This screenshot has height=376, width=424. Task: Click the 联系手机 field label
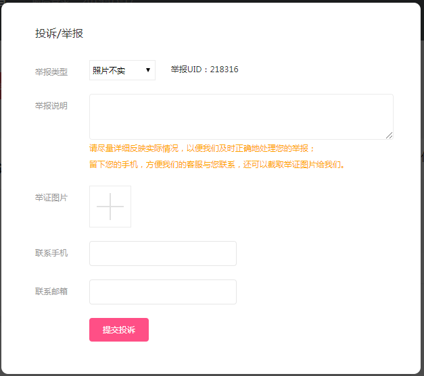pos(51,253)
